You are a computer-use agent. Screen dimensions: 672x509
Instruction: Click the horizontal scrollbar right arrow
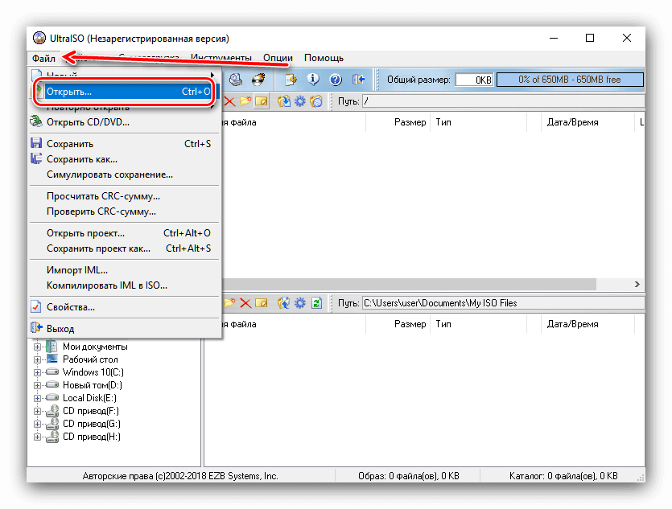[x=637, y=285]
